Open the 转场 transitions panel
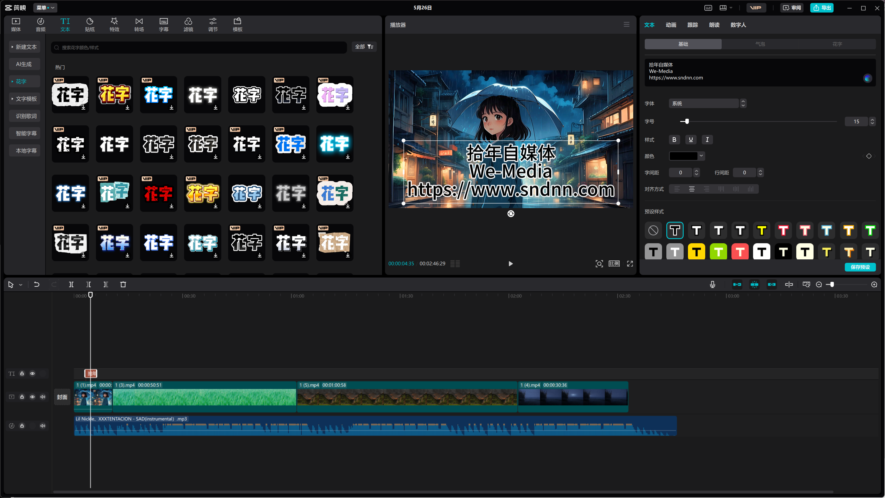Screen dimensions: 885x498 tap(139, 25)
